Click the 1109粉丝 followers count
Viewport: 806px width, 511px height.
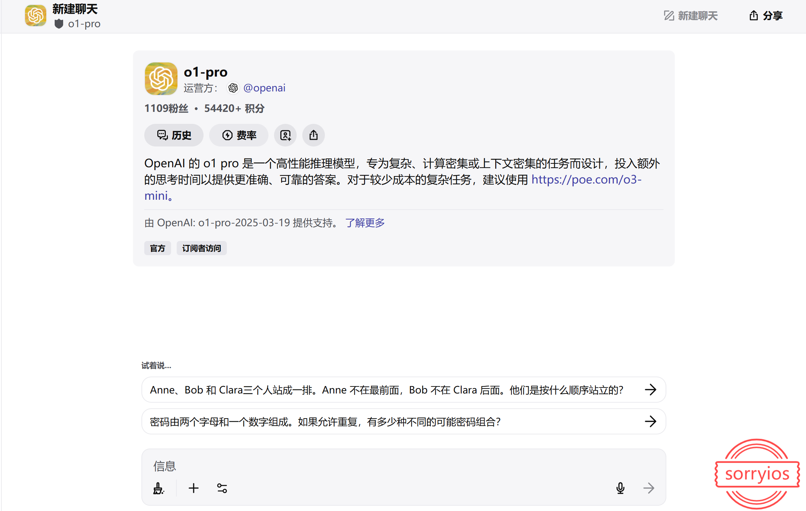click(x=166, y=108)
